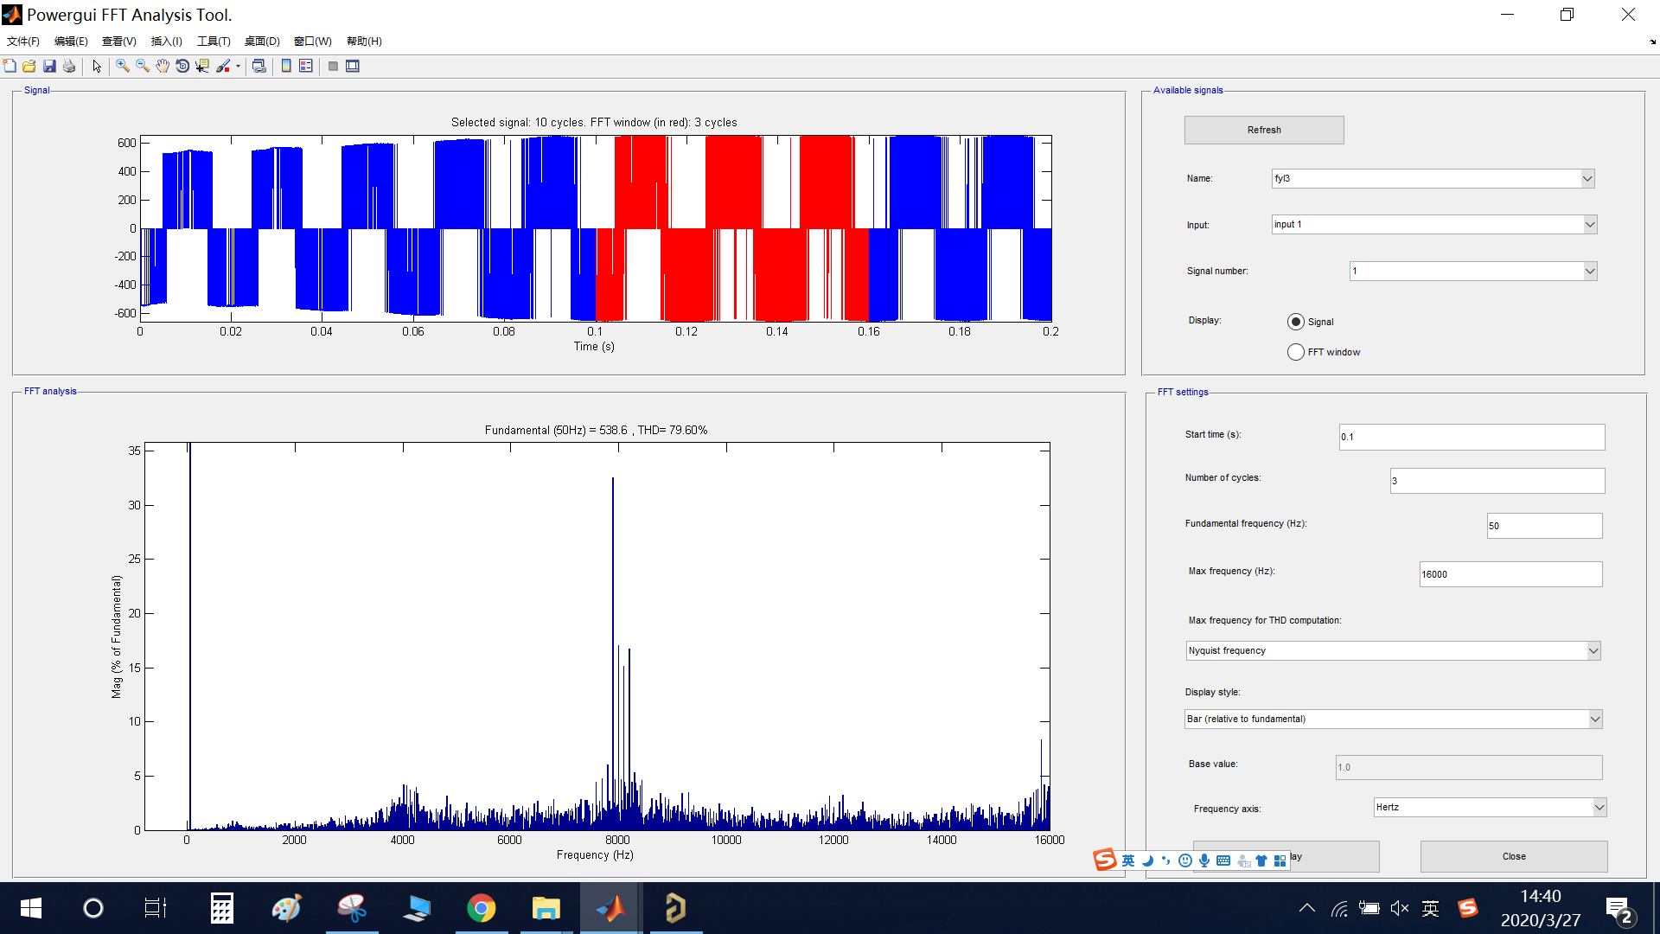This screenshot has width=1660, height=934.
Task: Click the Print figure icon
Action: pyautogui.click(x=69, y=66)
